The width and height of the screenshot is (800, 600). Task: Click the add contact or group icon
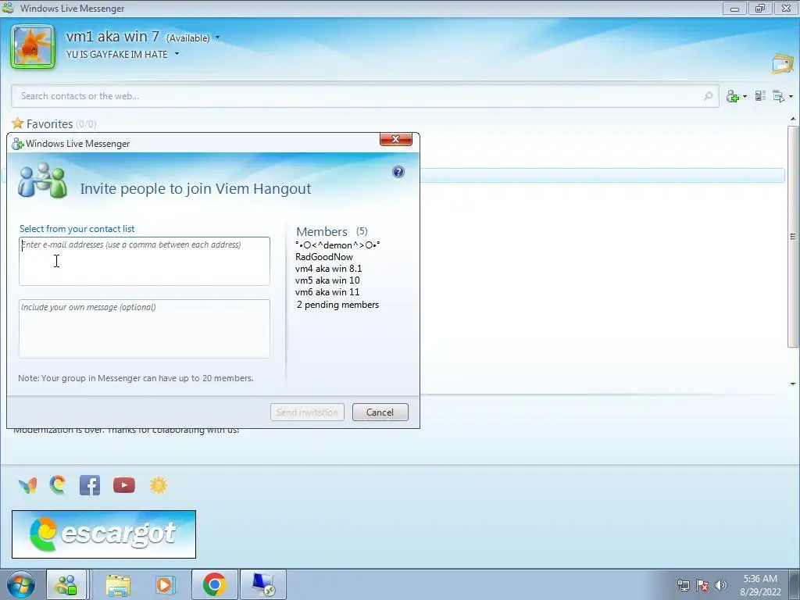(733, 96)
